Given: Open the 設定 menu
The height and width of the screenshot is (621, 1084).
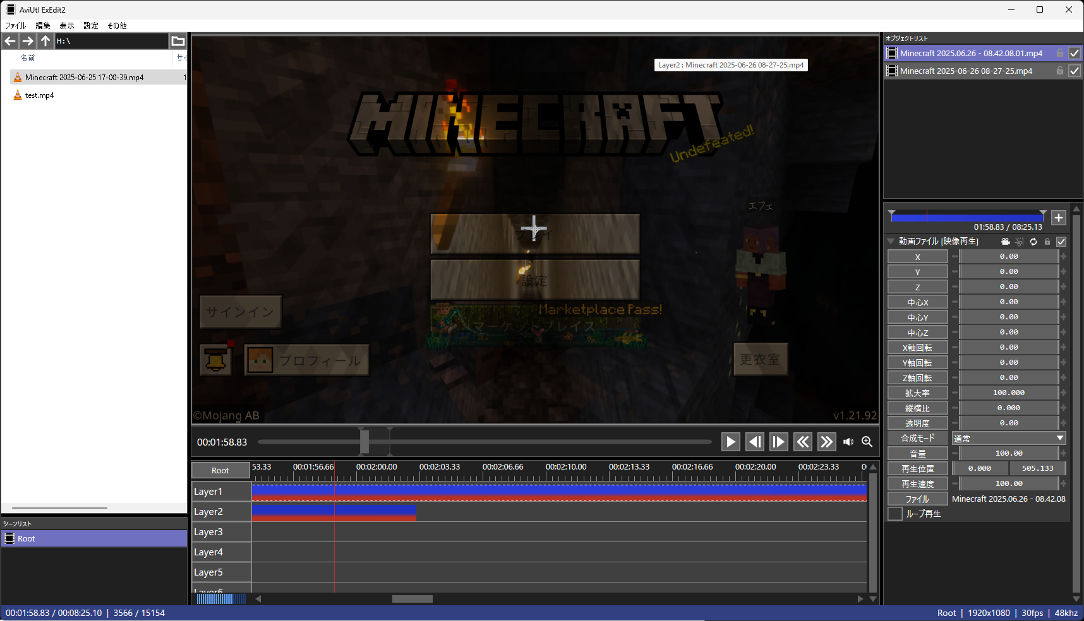Looking at the screenshot, I should click(x=91, y=26).
